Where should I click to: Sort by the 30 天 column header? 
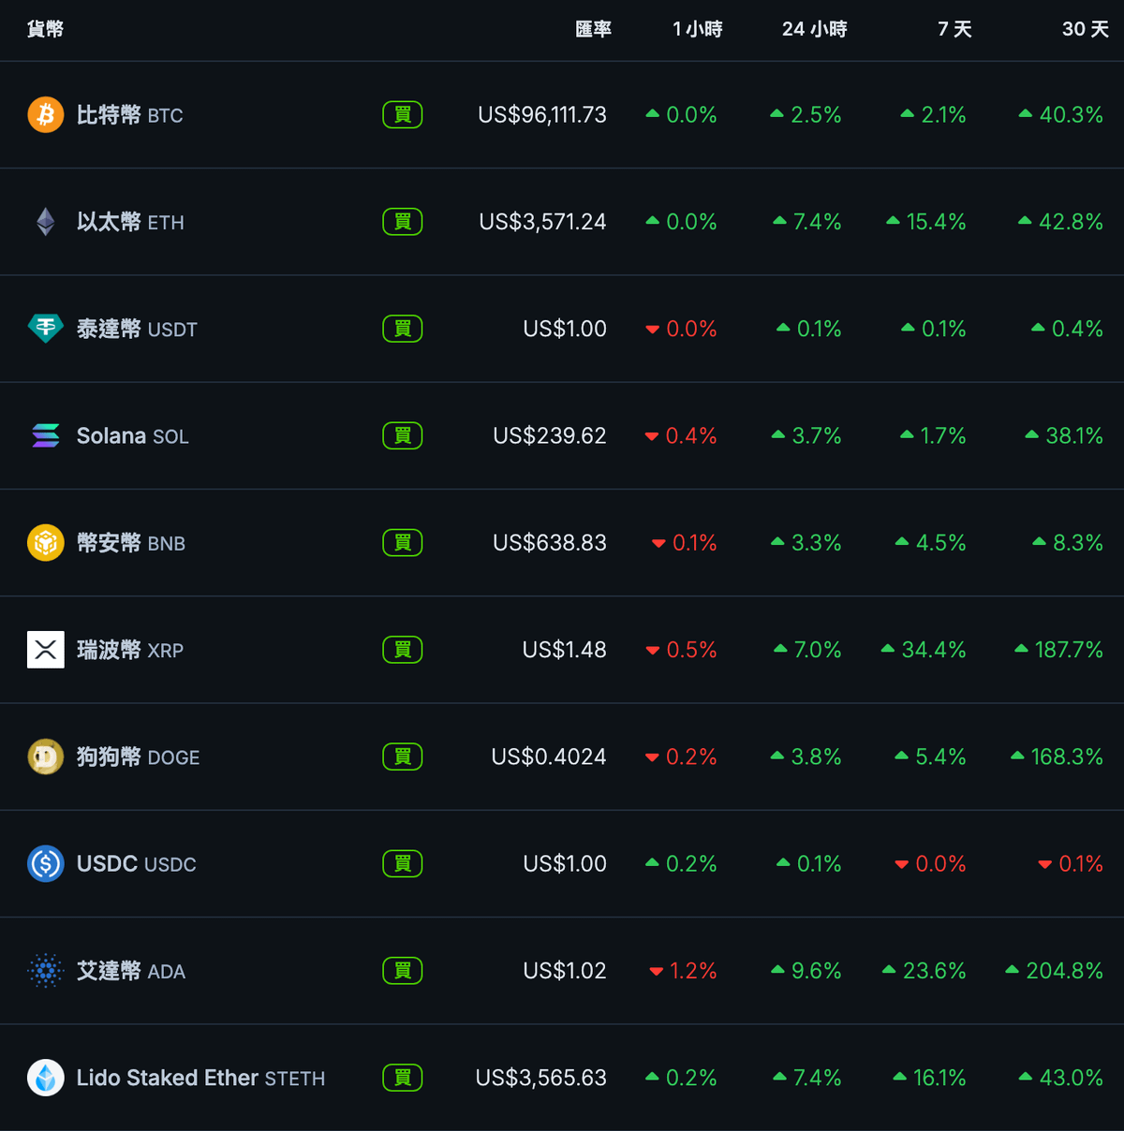pyautogui.click(x=1085, y=29)
